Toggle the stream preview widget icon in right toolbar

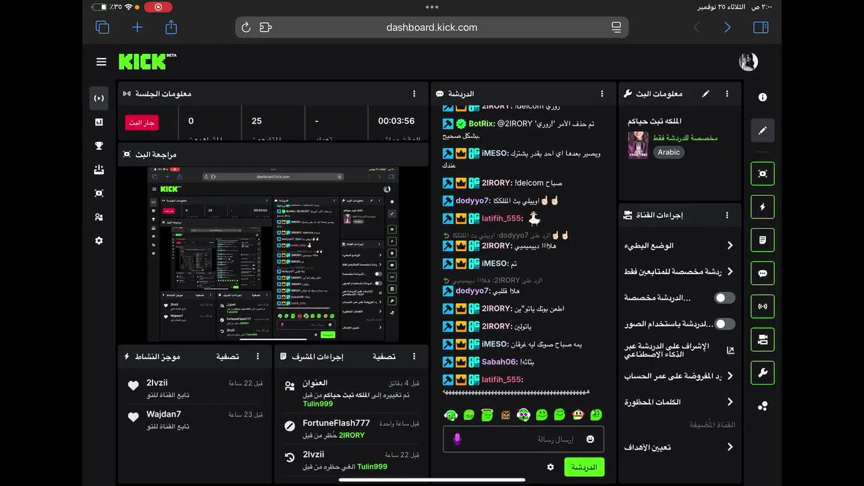click(x=763, y=173)
